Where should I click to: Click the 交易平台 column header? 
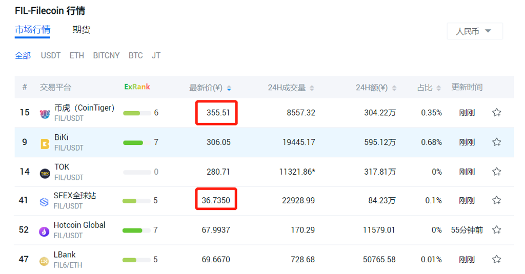click(x=55, y=87)
